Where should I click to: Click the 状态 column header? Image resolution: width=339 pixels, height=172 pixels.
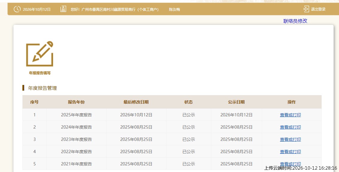(188, 102)
